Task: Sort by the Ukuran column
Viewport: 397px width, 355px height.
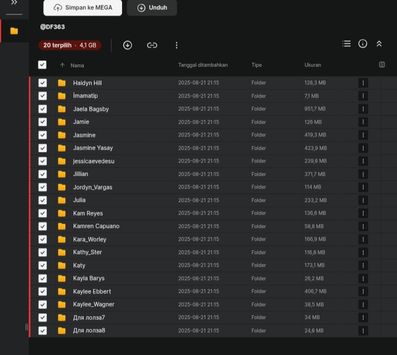Action: (313, 65)
